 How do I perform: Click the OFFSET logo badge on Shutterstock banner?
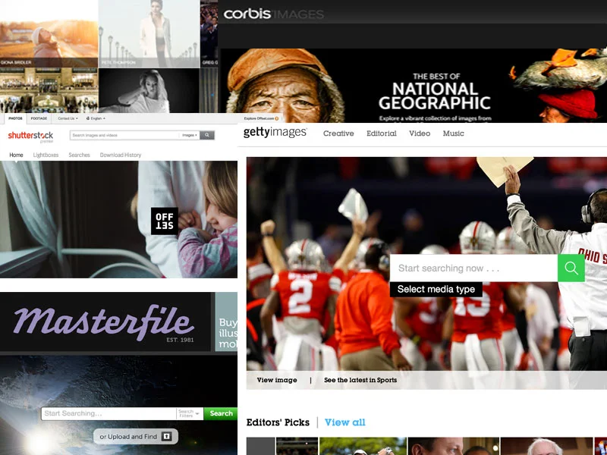pos(165,221)
